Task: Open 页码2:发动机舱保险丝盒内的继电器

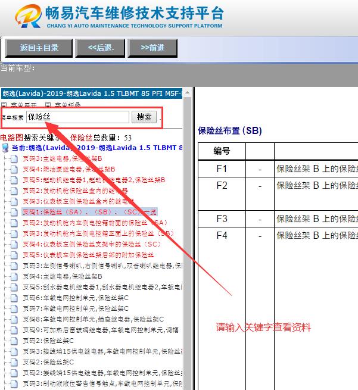Action: [x=75, y=191]
